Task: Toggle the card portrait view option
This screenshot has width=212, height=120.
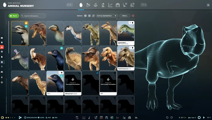Action: coord(85,16)
